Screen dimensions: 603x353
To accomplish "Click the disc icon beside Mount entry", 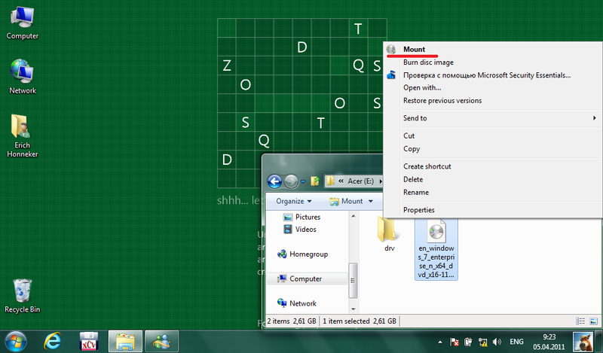I will [391, 49].
